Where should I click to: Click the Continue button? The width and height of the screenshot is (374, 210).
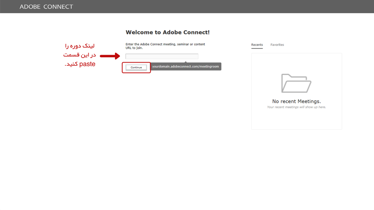(x=136, y=67)
